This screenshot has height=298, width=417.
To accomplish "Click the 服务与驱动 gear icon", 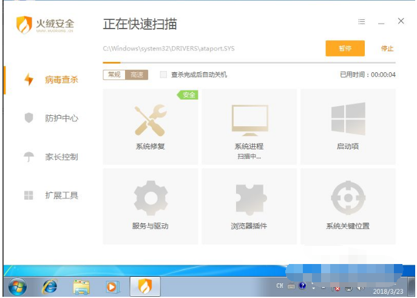I will [151, 198].
